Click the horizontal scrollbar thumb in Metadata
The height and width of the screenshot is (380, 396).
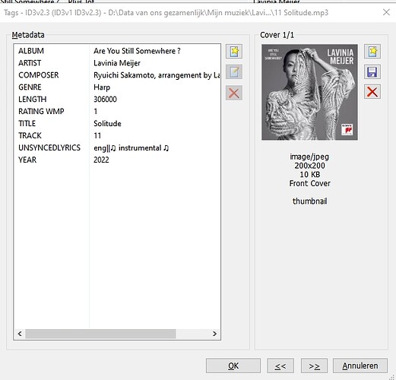point(100,334)
